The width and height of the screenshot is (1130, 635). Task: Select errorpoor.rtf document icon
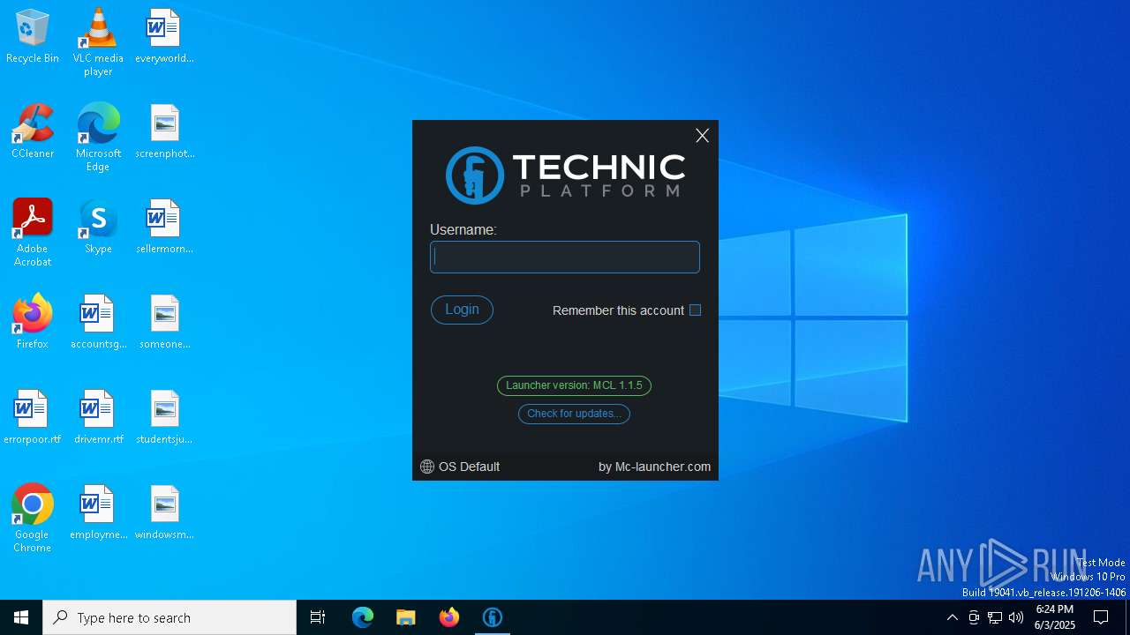tap(33, 418)
